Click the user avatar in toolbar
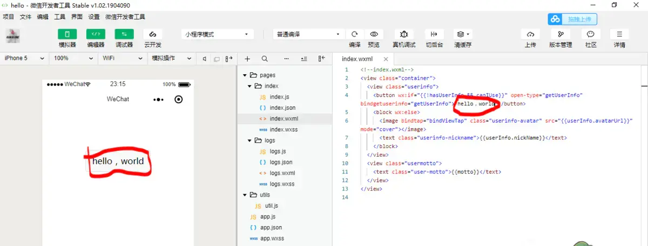Image resolution: width=648 pixels, height=246 pixels. [13, 36]
